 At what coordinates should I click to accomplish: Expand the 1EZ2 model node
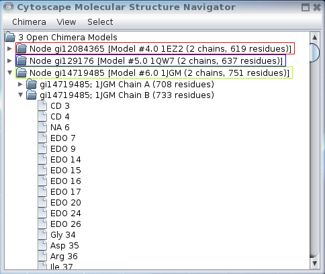[9, 48]
